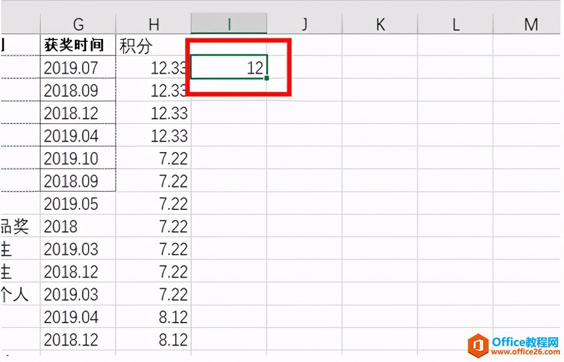Click the 7.22 score in the 品奖 row
Image resolution: width=564 pixels, height=362 pixels.
[153, 226]
